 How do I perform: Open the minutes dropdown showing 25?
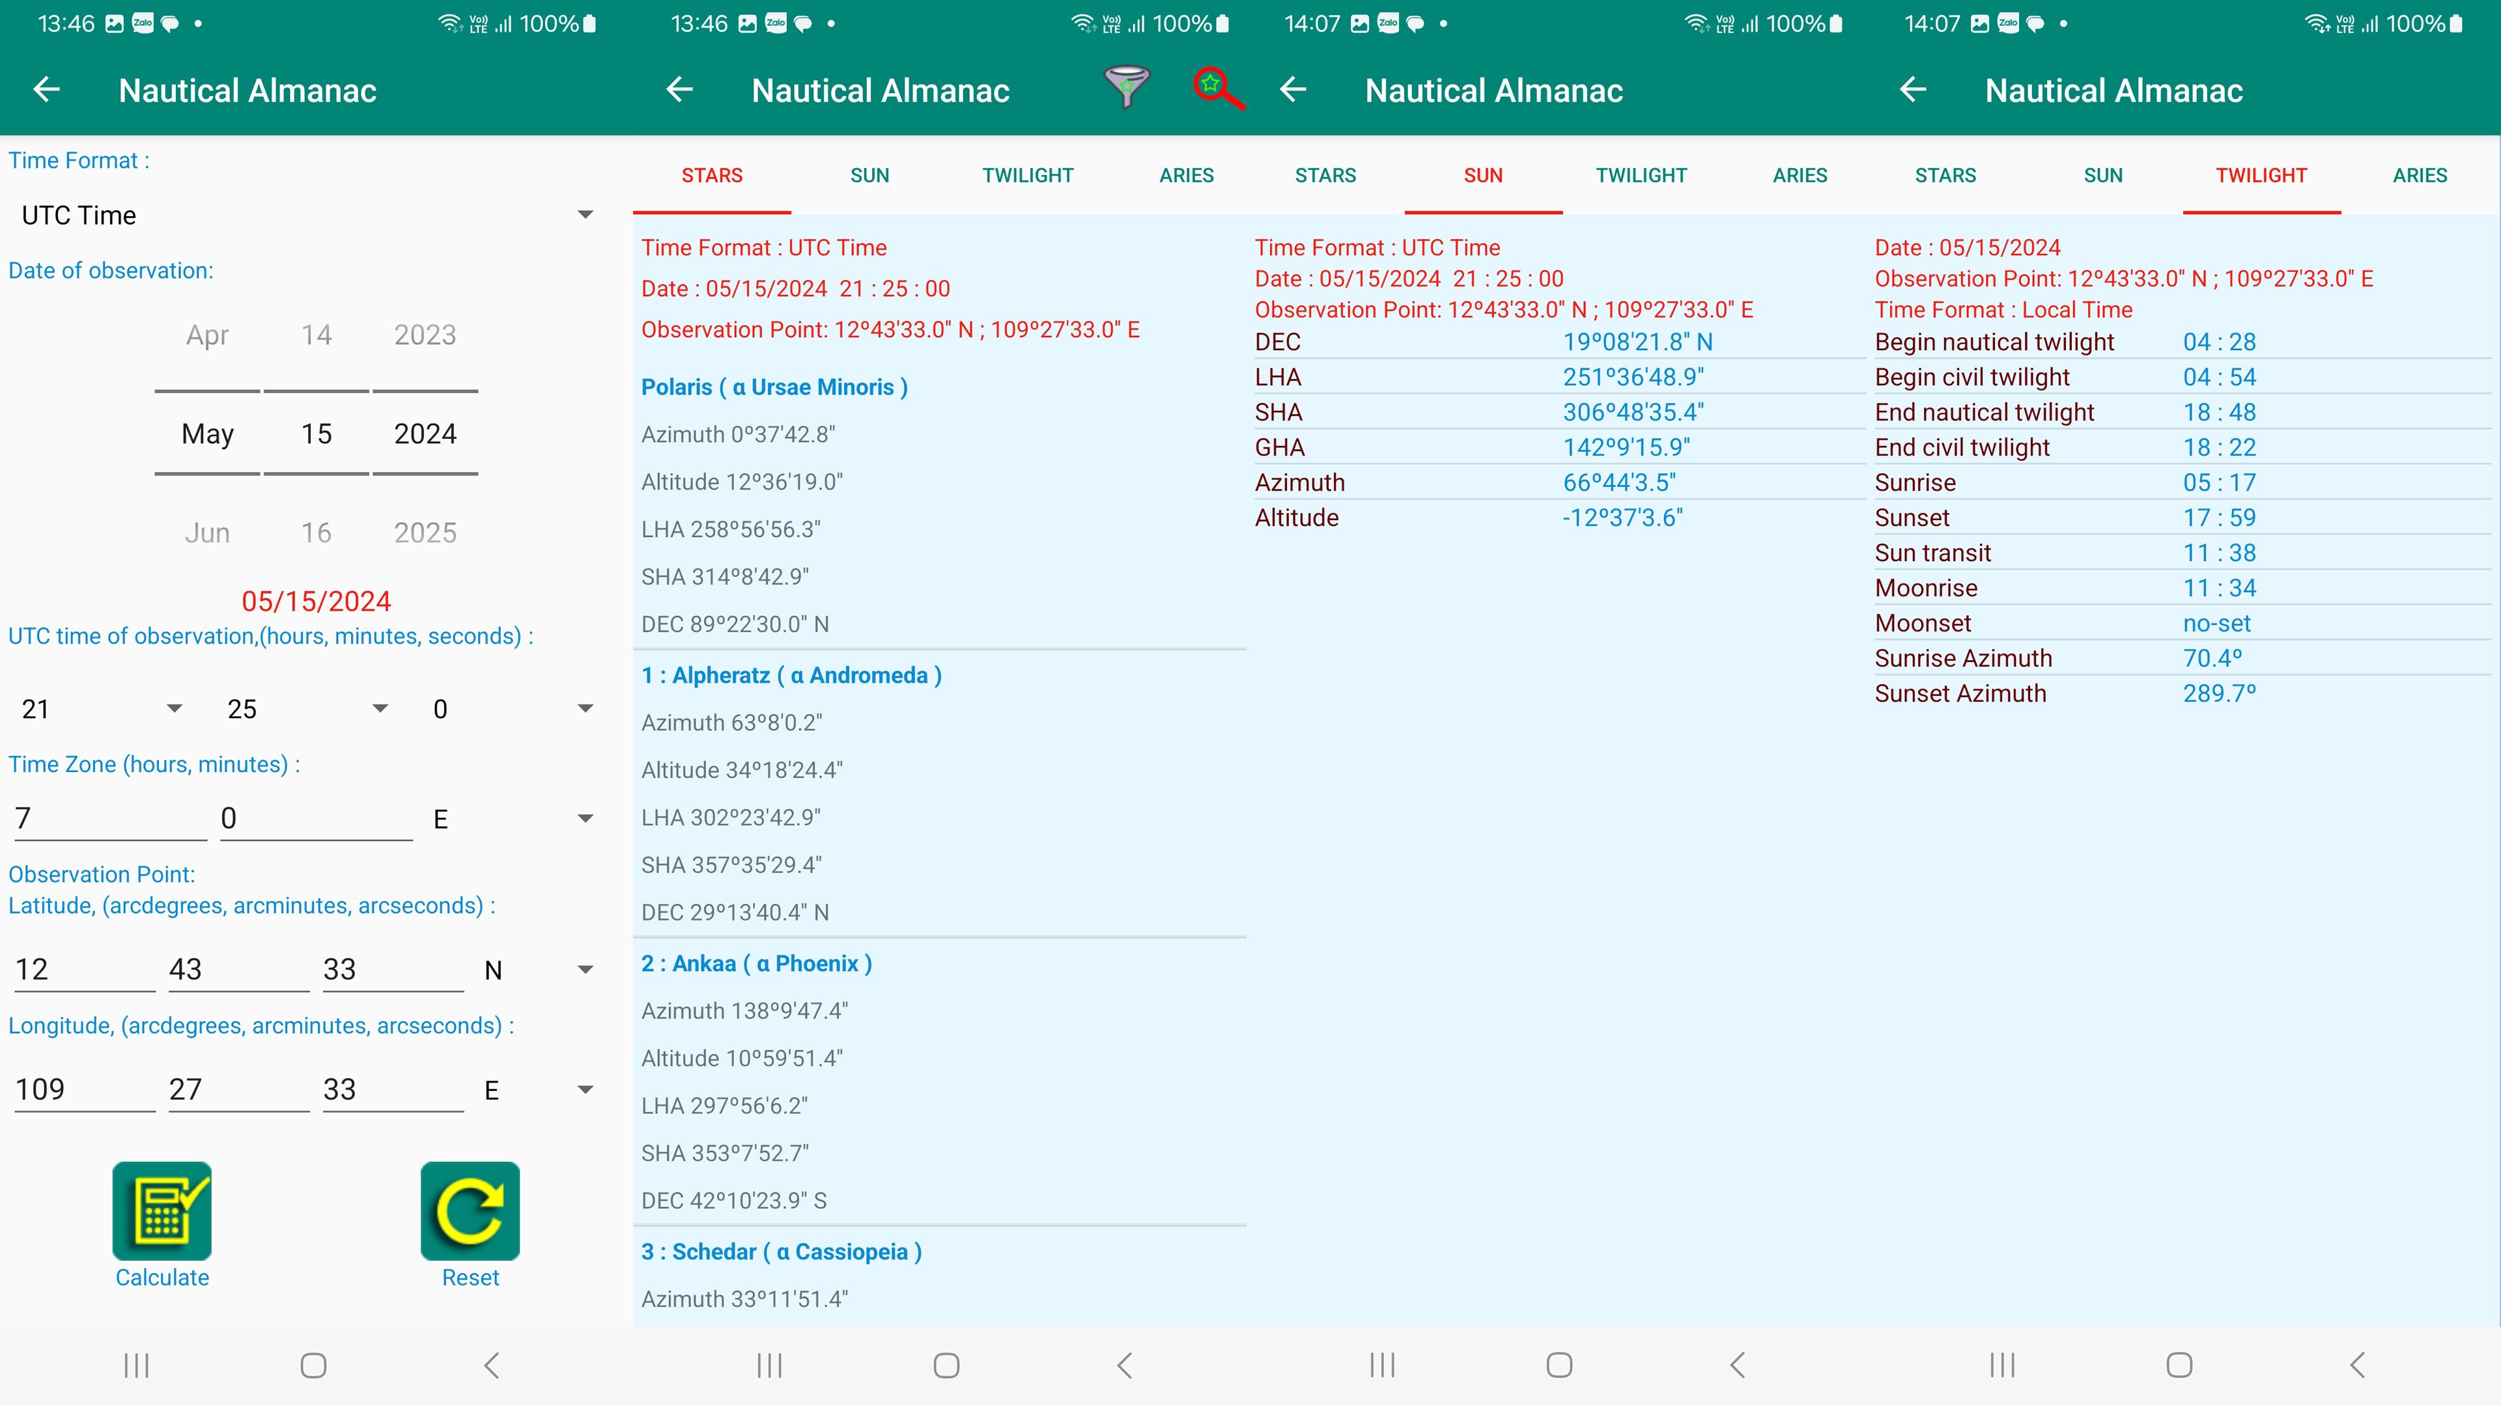point(308,710)
